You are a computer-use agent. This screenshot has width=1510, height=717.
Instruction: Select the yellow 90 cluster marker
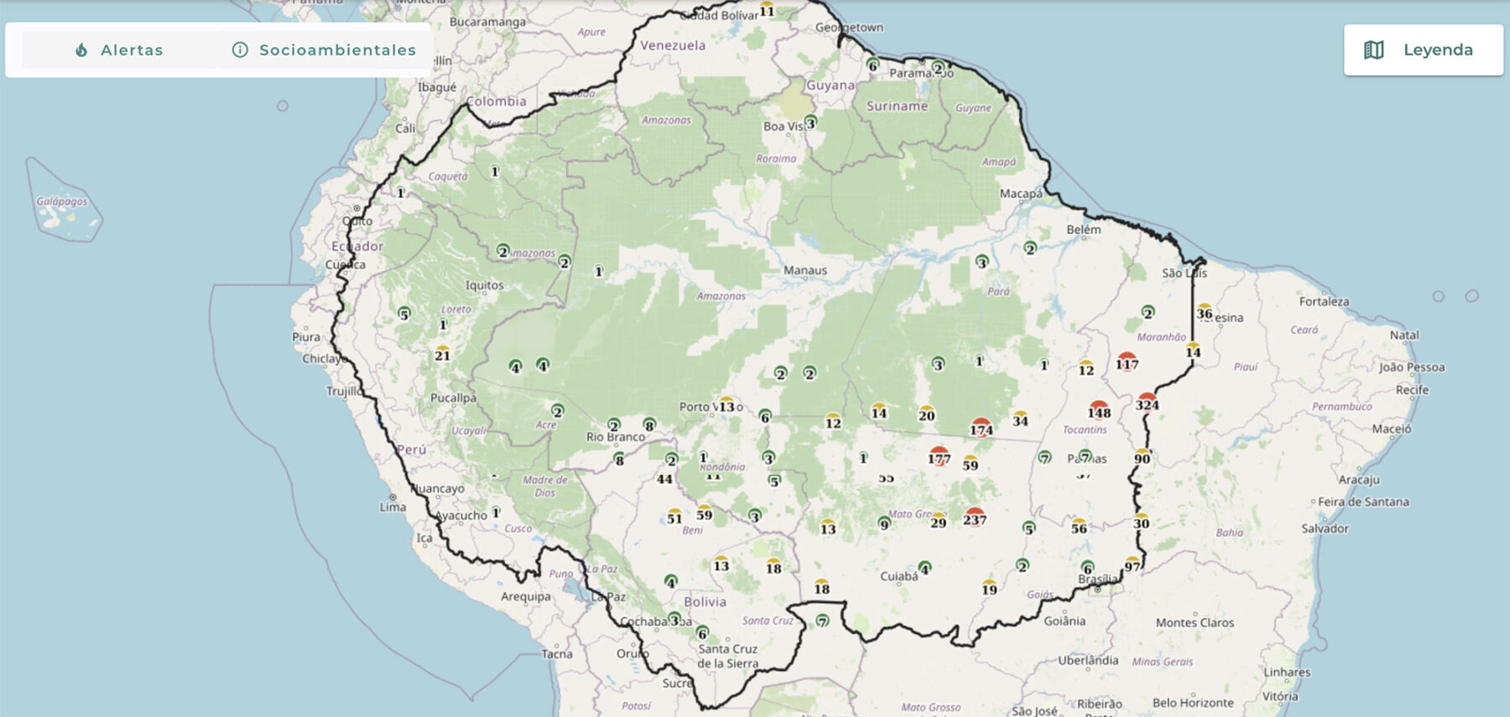point(1142,457)
